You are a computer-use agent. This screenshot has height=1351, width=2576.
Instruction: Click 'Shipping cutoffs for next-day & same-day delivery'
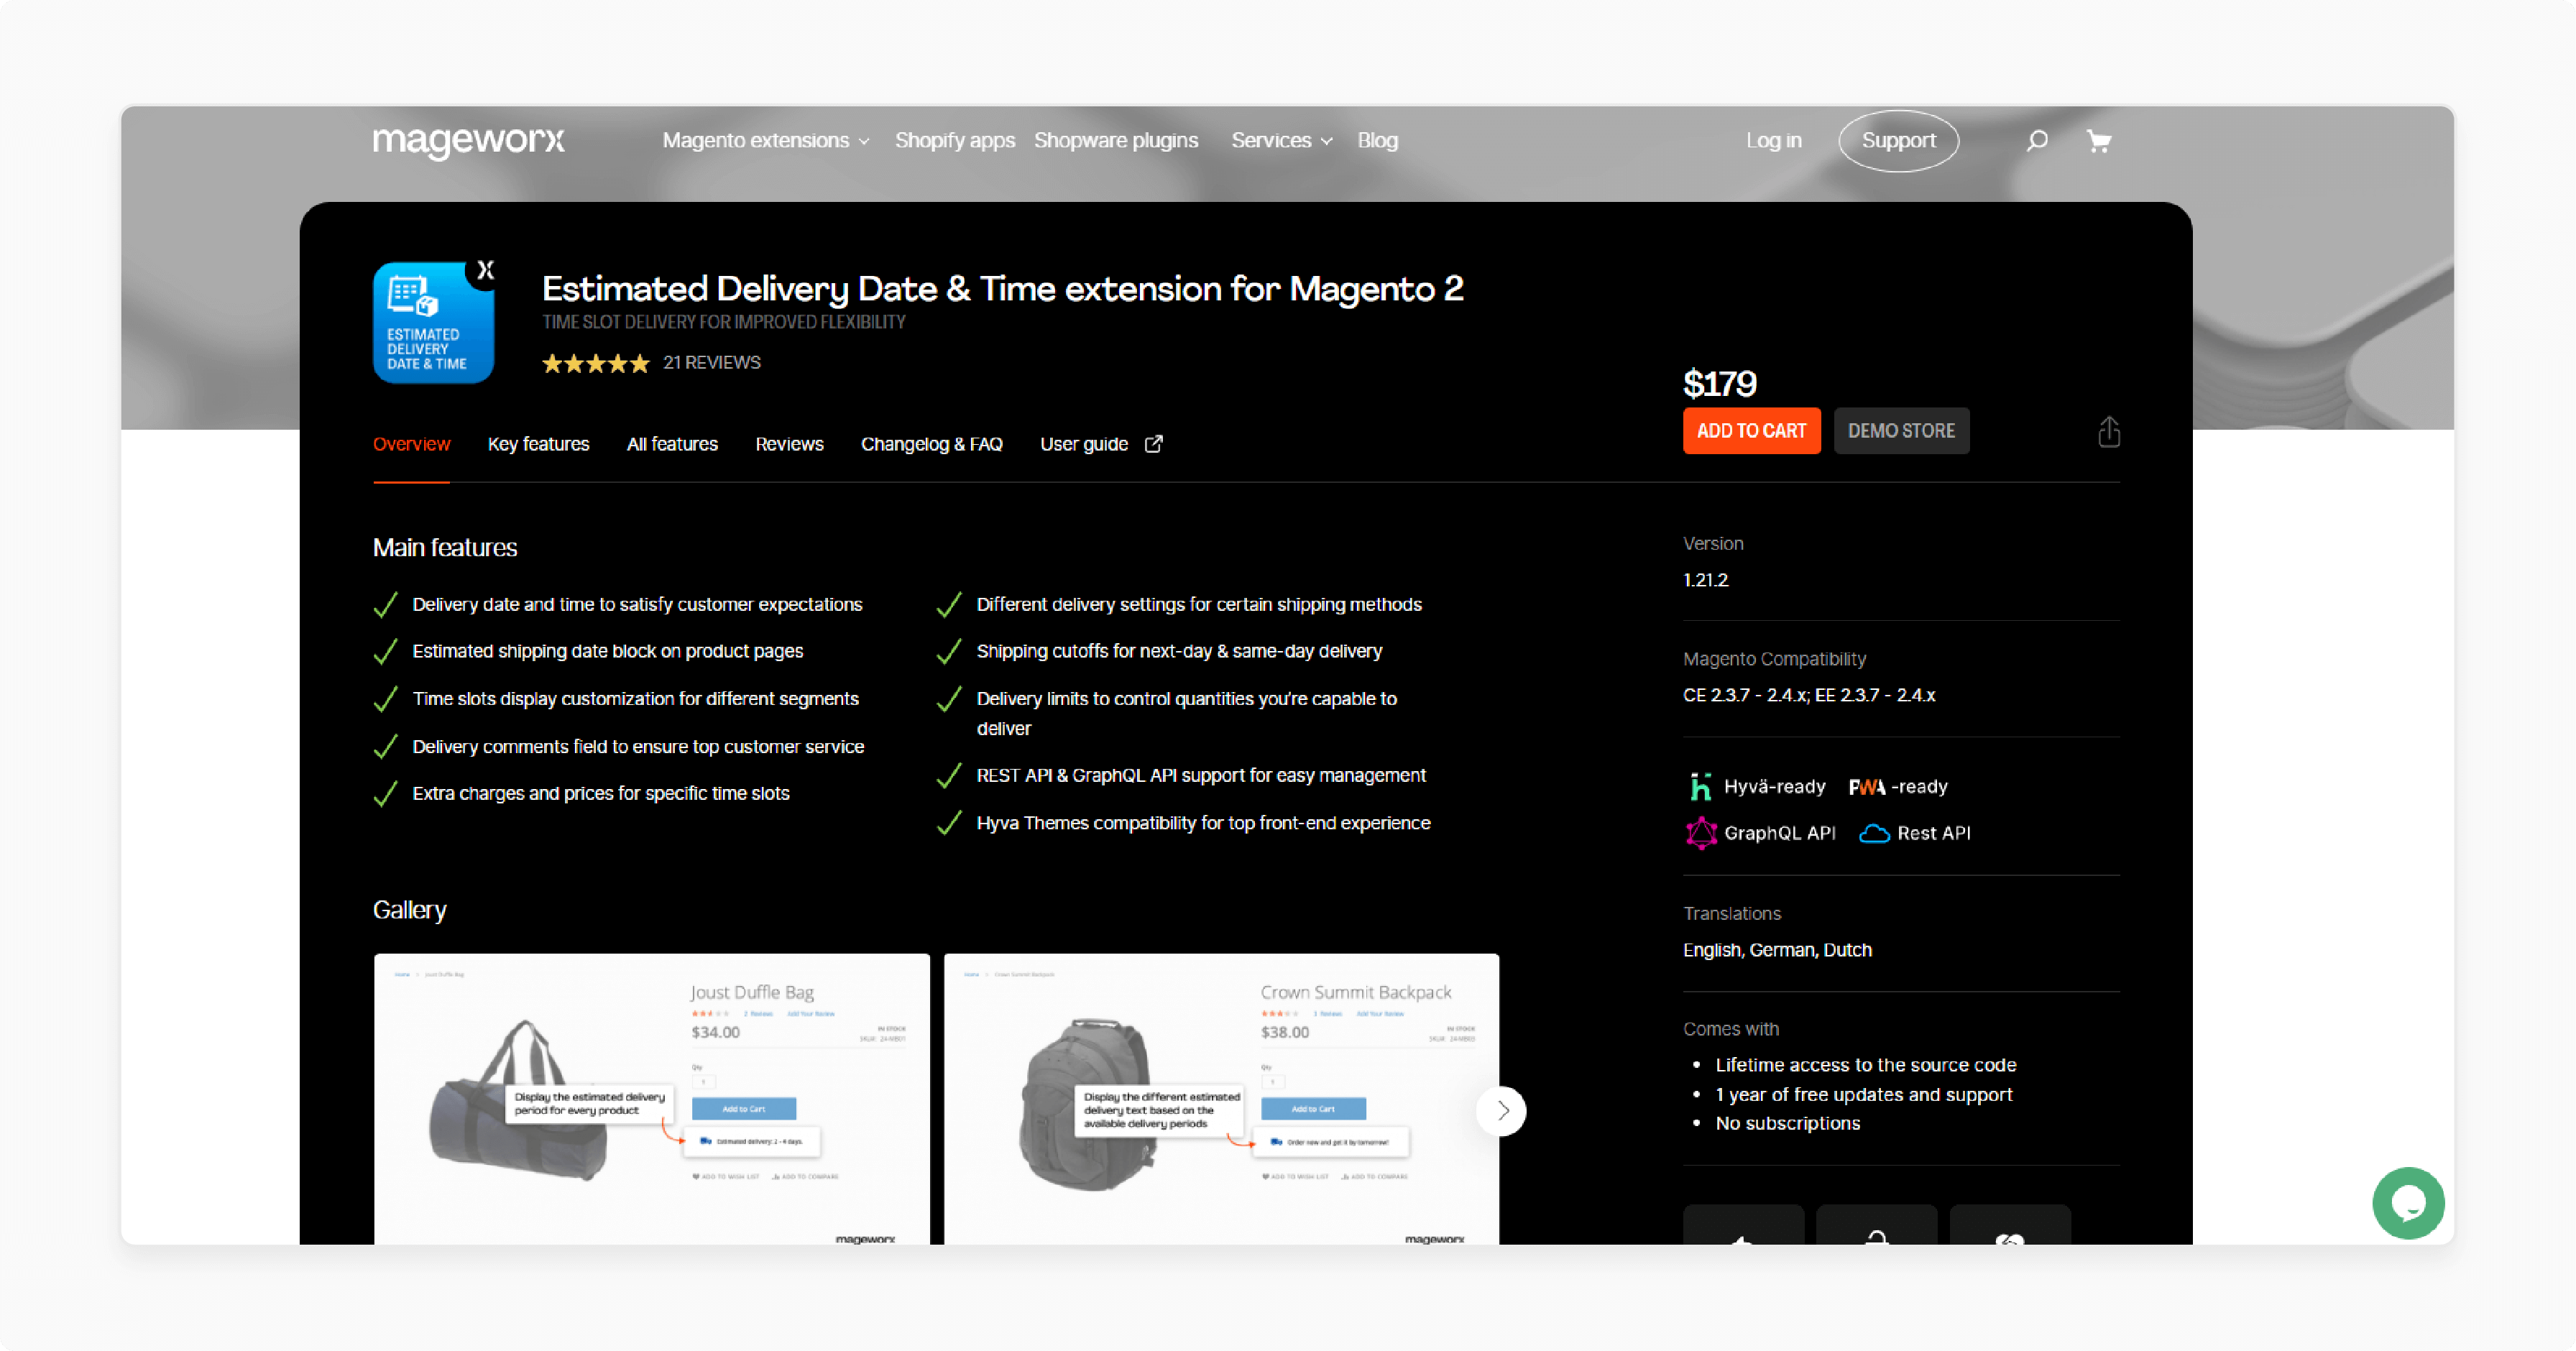pyautogui.click(x=1179, y=651)
